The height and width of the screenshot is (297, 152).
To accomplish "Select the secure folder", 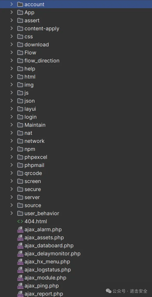I will [x=76, y=189].
